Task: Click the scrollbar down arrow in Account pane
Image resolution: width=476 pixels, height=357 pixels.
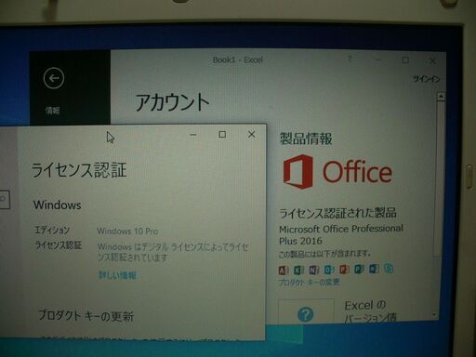Action: click(x=434, y=315)
